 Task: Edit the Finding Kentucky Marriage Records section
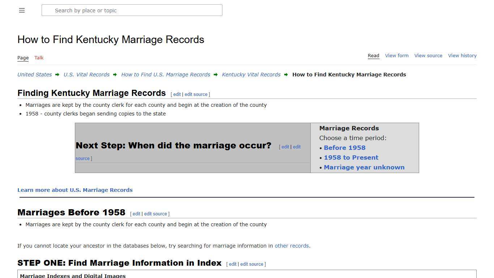tap(177, 94)
